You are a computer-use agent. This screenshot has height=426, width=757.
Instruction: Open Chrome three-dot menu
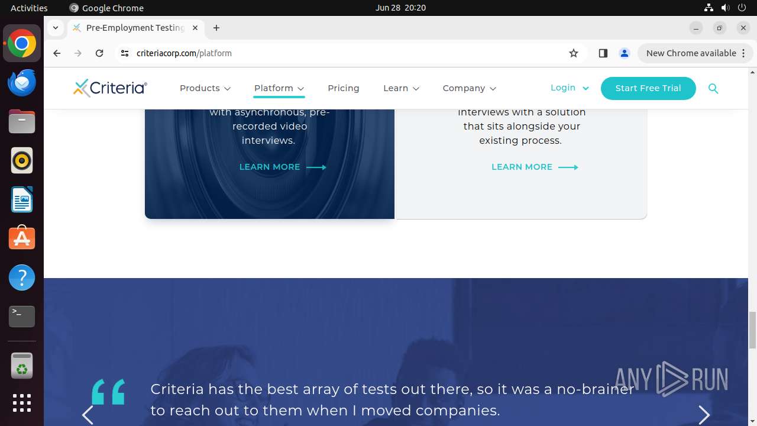click(x=744, y=53)
